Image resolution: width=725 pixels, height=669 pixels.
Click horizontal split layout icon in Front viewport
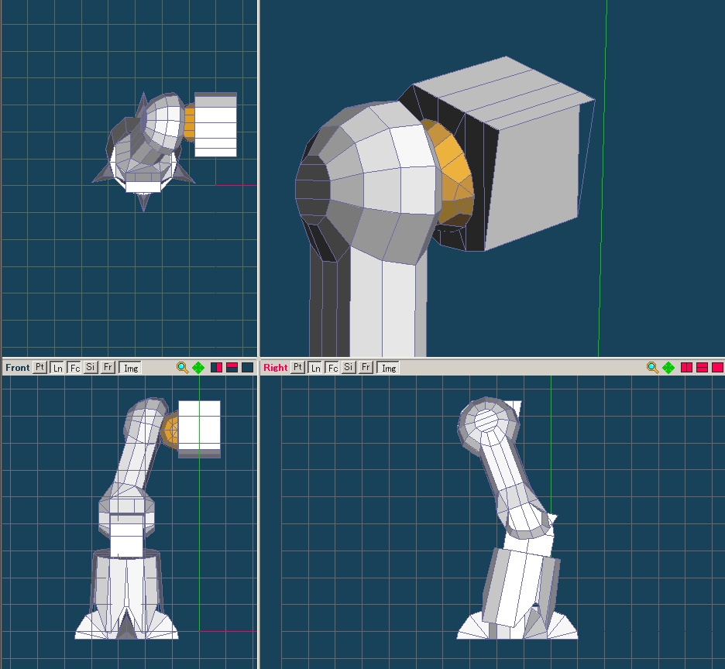point(232,368)
